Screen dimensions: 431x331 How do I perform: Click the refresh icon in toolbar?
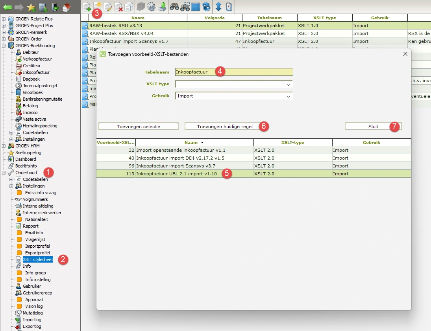[206, 7]
